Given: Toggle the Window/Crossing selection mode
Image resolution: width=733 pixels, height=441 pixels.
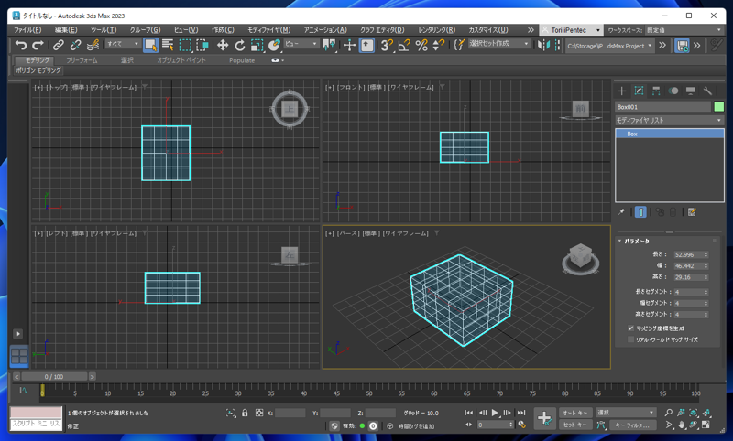Looking at the screenshot, I should (x=202, y=45).
